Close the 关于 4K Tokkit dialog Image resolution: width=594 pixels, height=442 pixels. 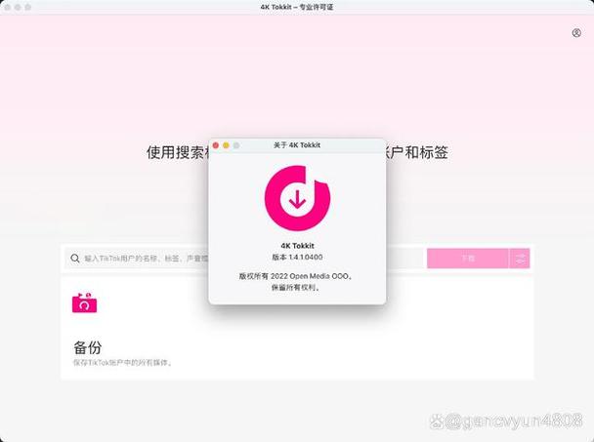tap(216, 145)
